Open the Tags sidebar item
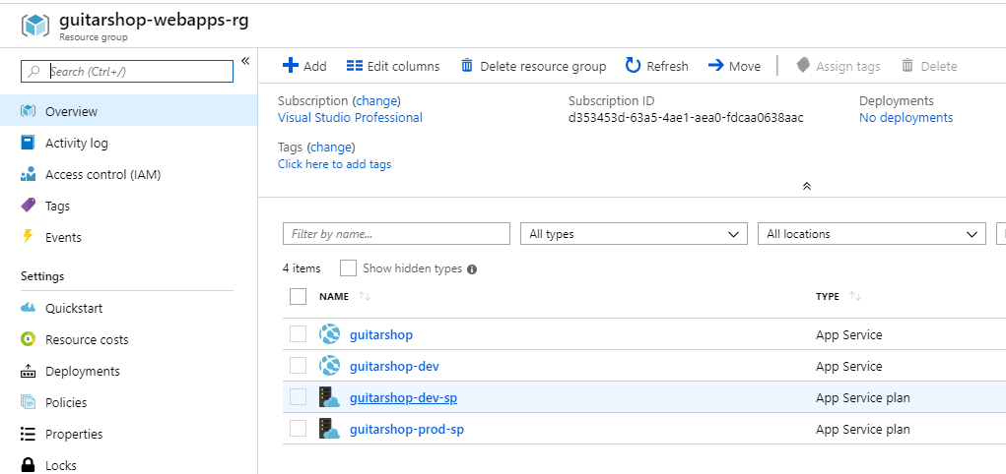1006x474 pixels. [x=128, y=206]
